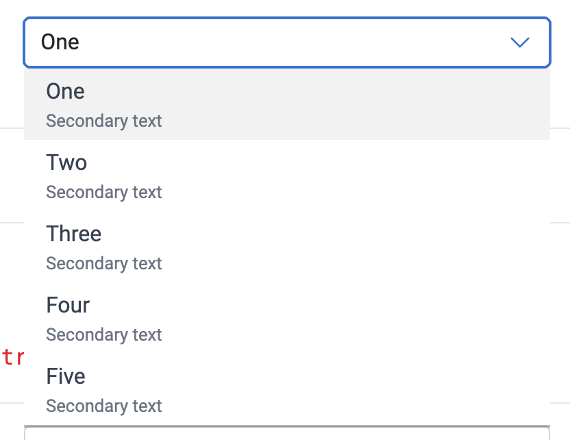Screen dimensions: 570x440
Task: Click Secondary text below Five
Action: [x=103, y=406]
